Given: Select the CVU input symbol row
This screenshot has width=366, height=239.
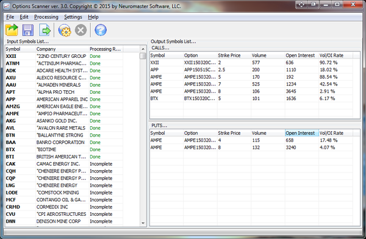Looking at the screenshot, I should 64,214.
